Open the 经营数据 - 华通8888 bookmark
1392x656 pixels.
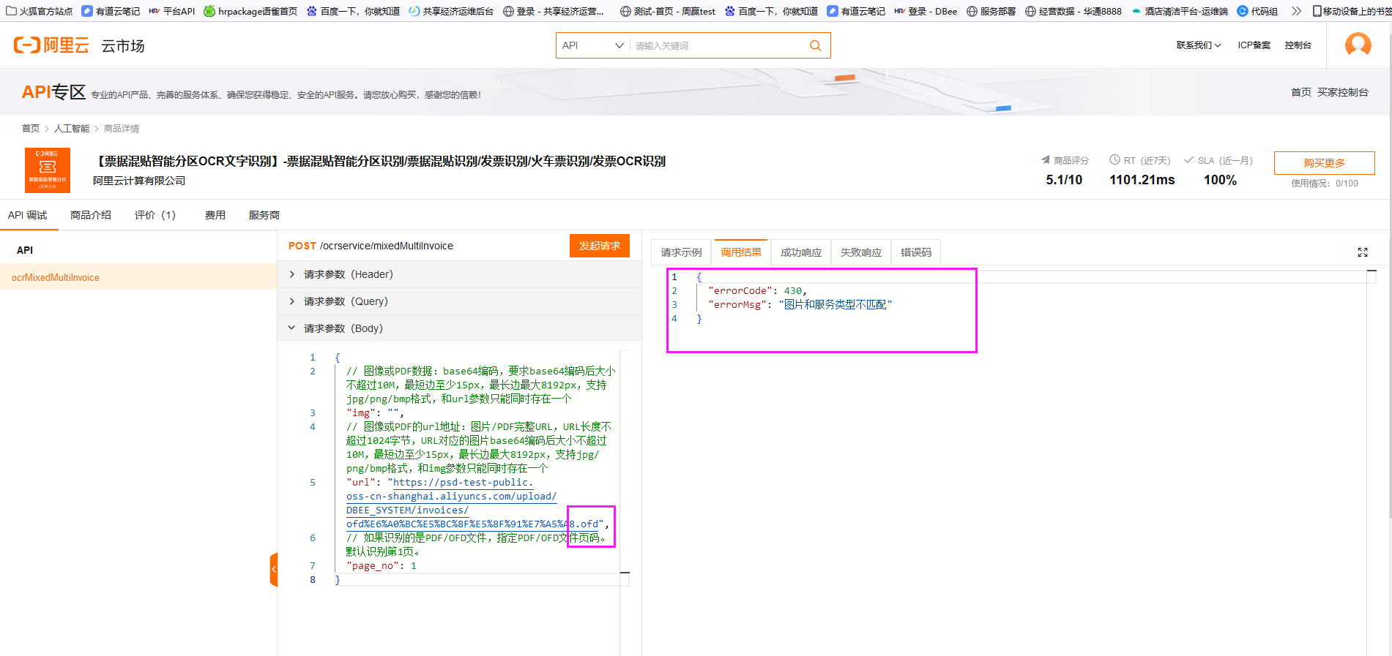pos(1073,11)
